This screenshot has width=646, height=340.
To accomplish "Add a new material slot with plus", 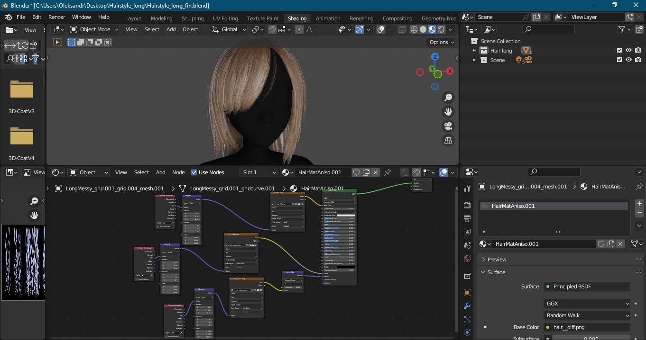I will click(639, 204).
